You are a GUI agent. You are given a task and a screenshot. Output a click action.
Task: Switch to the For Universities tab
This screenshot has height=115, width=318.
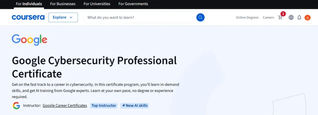coord(97,4)
